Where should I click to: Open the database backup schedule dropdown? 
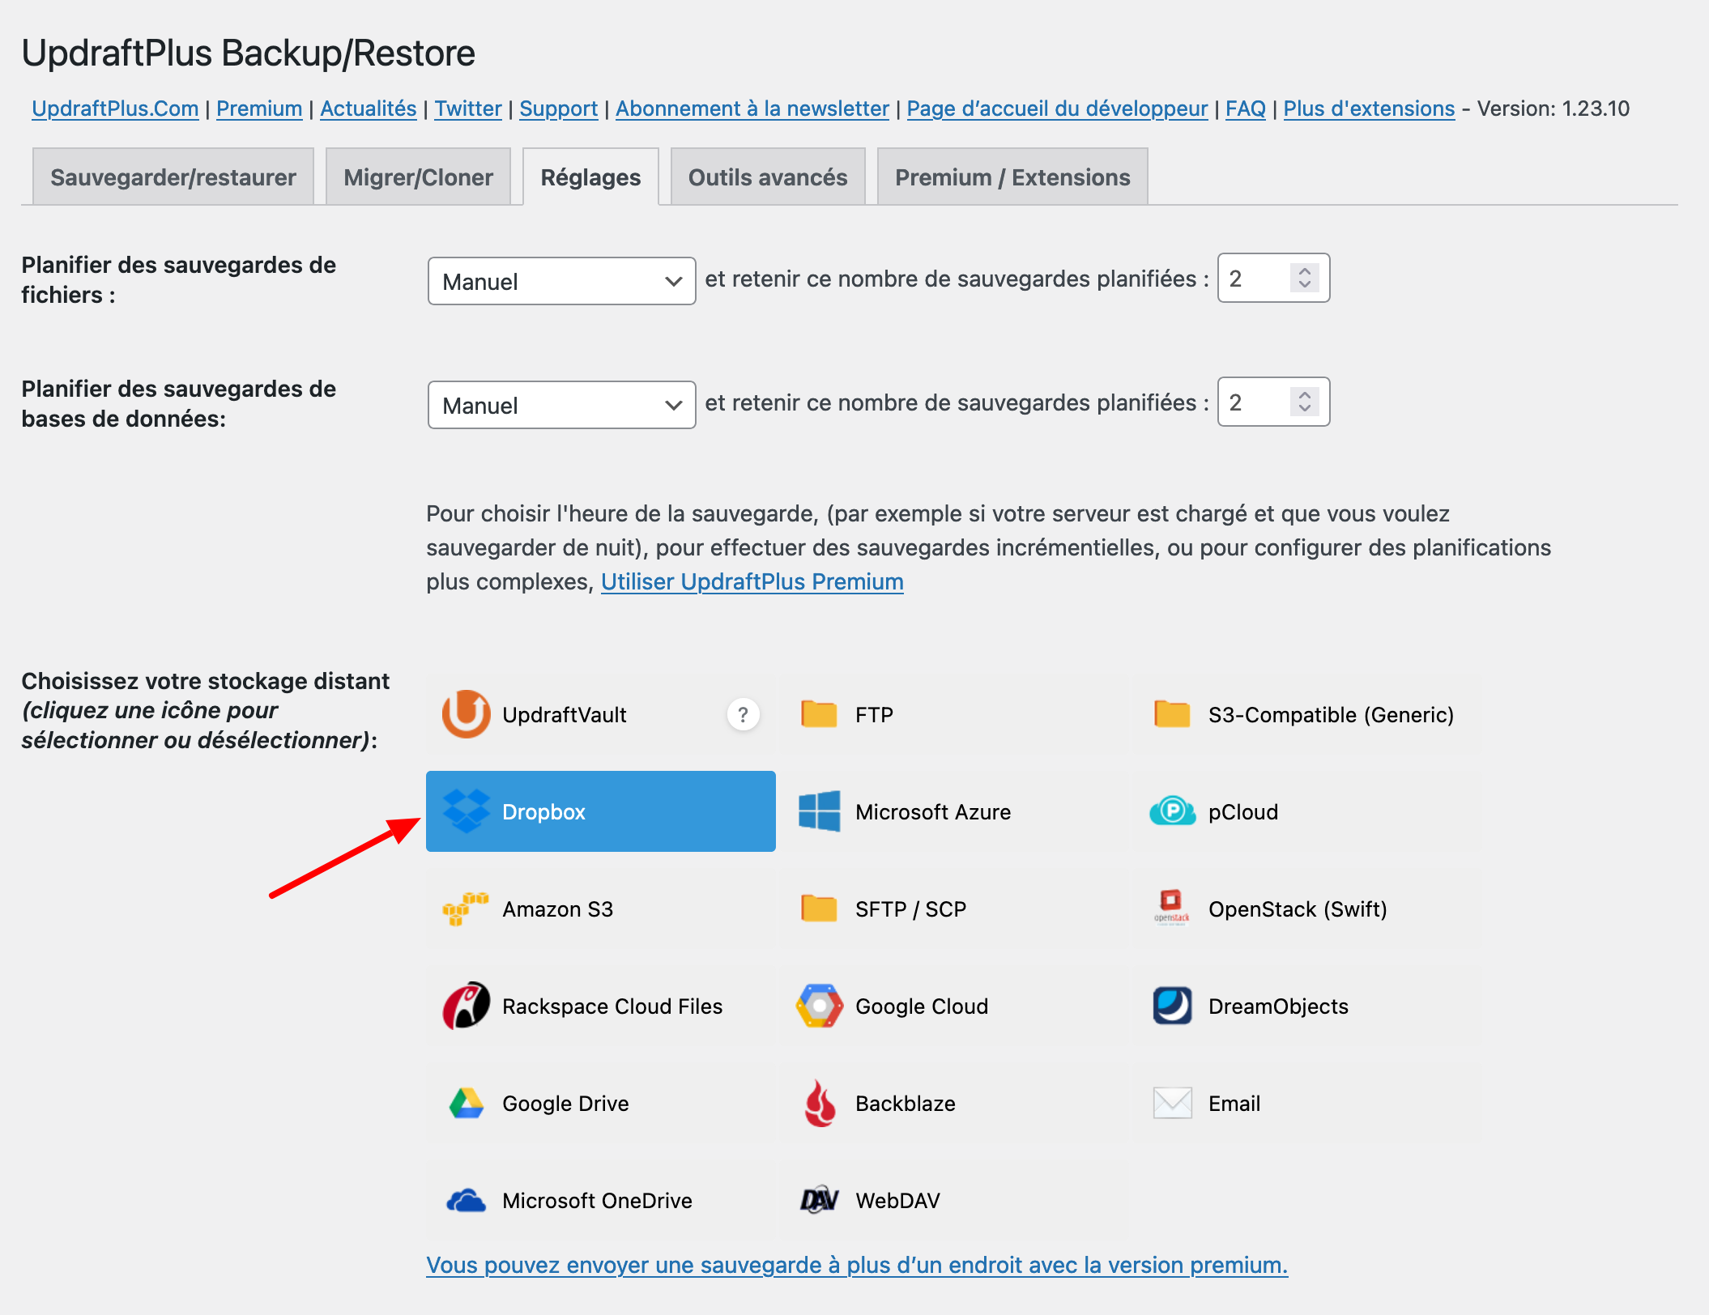click(560, 405)
